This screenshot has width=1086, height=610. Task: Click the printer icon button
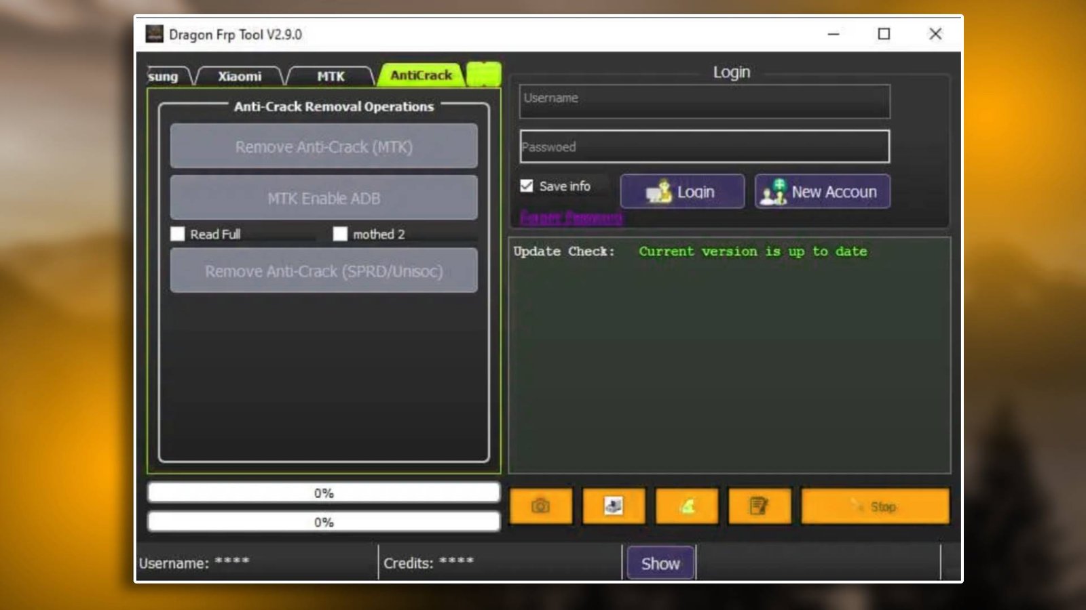tap(613, 505)
